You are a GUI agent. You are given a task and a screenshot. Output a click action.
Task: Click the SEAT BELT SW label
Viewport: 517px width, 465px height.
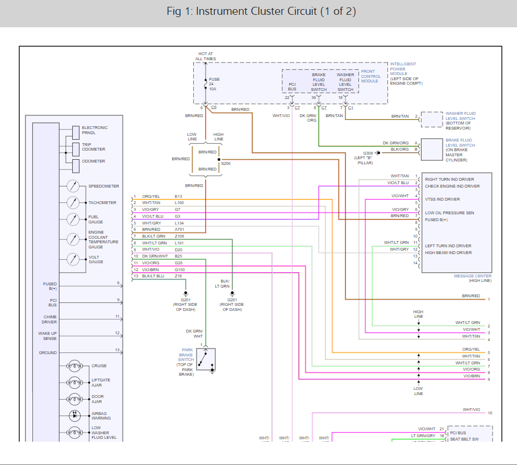click(464, 439)
